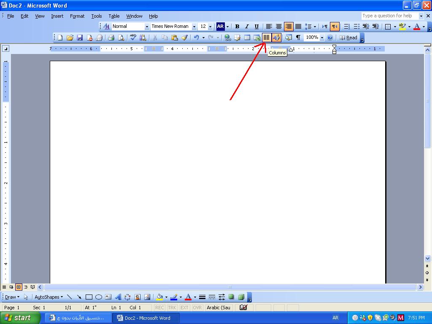Insert a Microsoft Excel worksheet
This screenshot has width=432, height=324.
pyautogui.click(x=257, y=38)
